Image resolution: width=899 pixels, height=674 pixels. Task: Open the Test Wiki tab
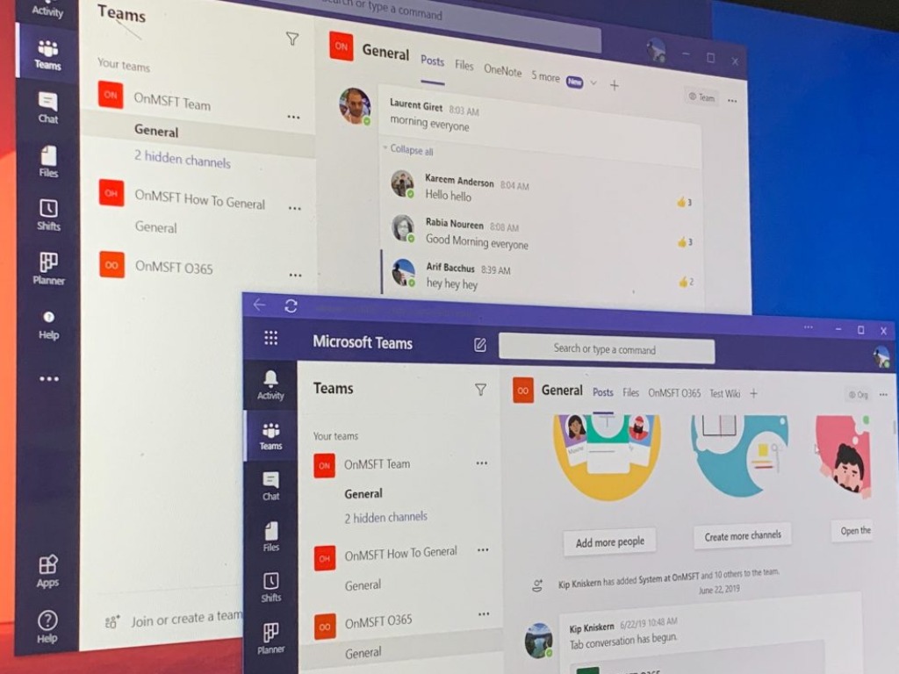click(x=724, y=394)
